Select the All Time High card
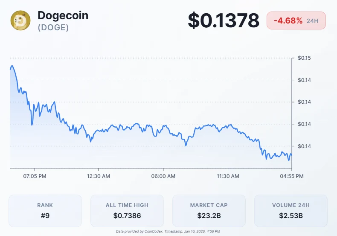 pos(127,210)
